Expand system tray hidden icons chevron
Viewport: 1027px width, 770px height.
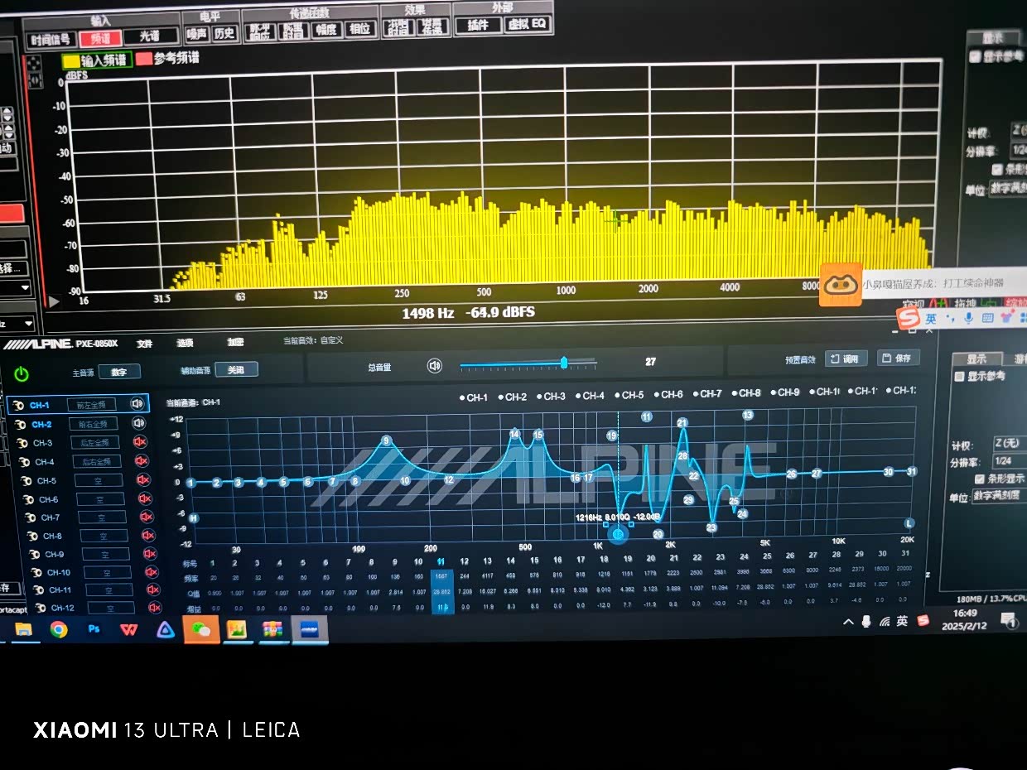(x=848, y=622)
